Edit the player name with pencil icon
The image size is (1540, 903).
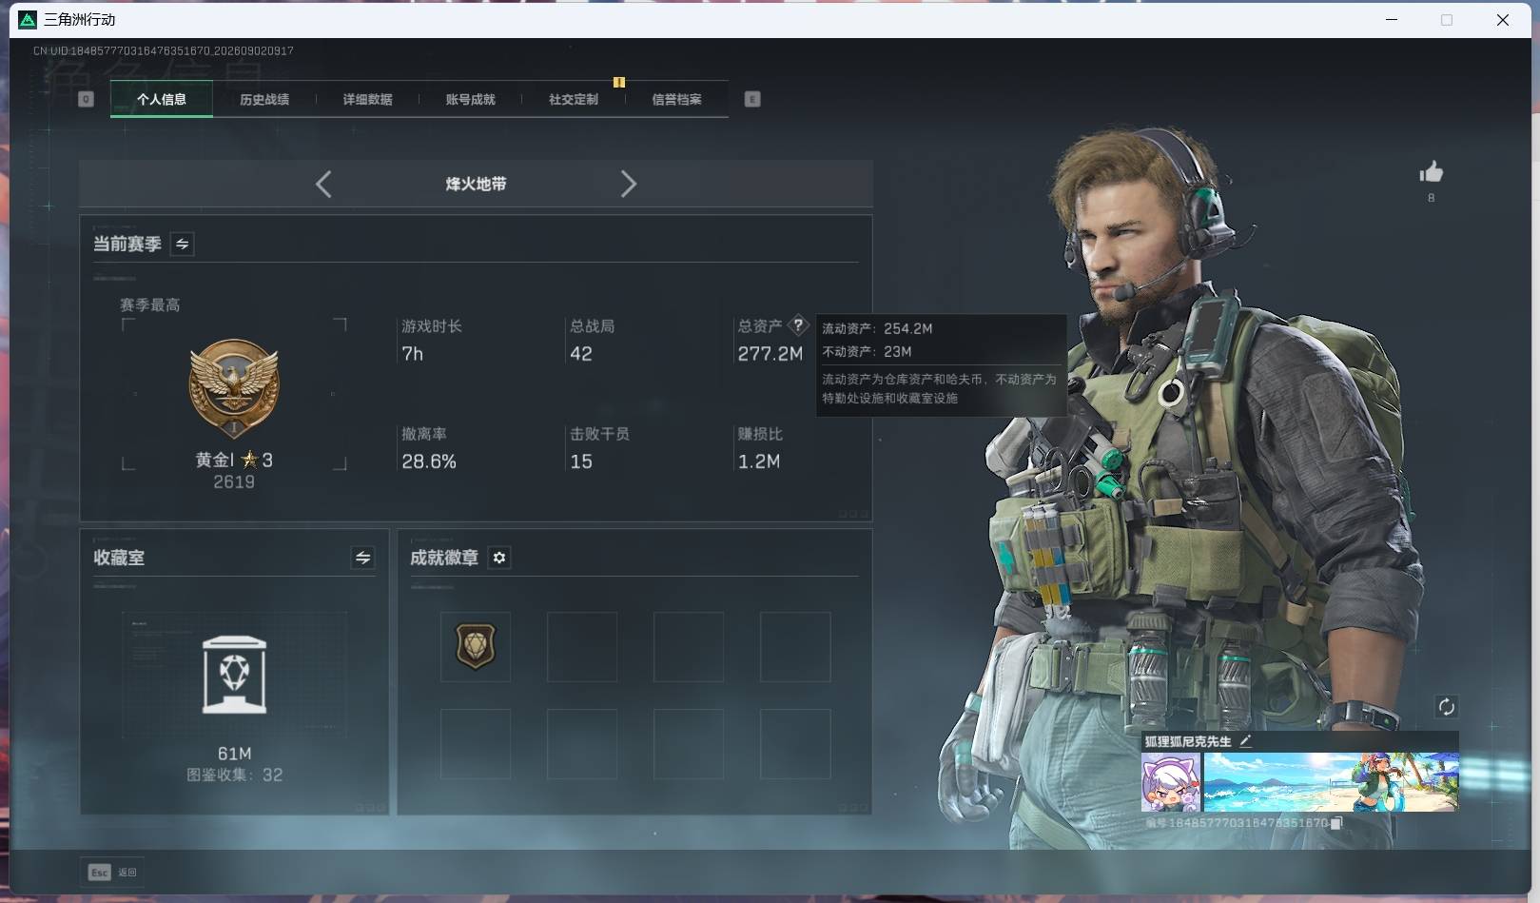pos(1245,741)
